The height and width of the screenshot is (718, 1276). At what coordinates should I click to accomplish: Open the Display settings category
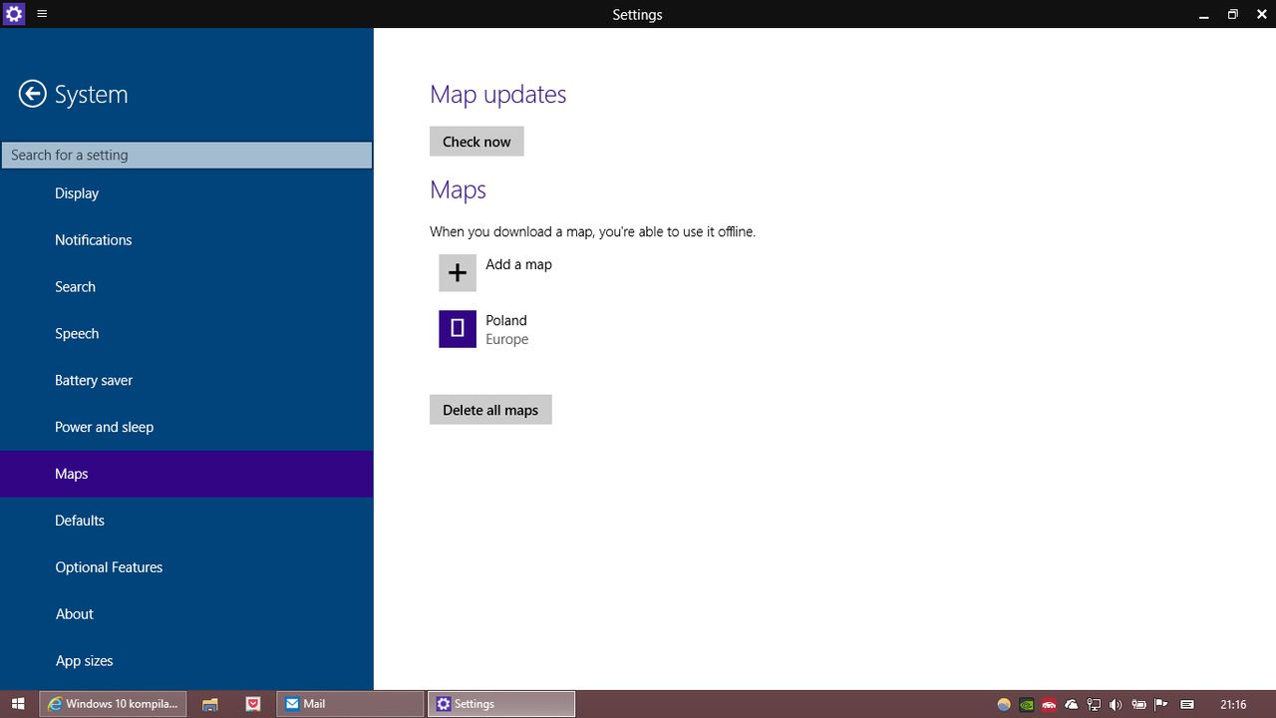point(186,193)
